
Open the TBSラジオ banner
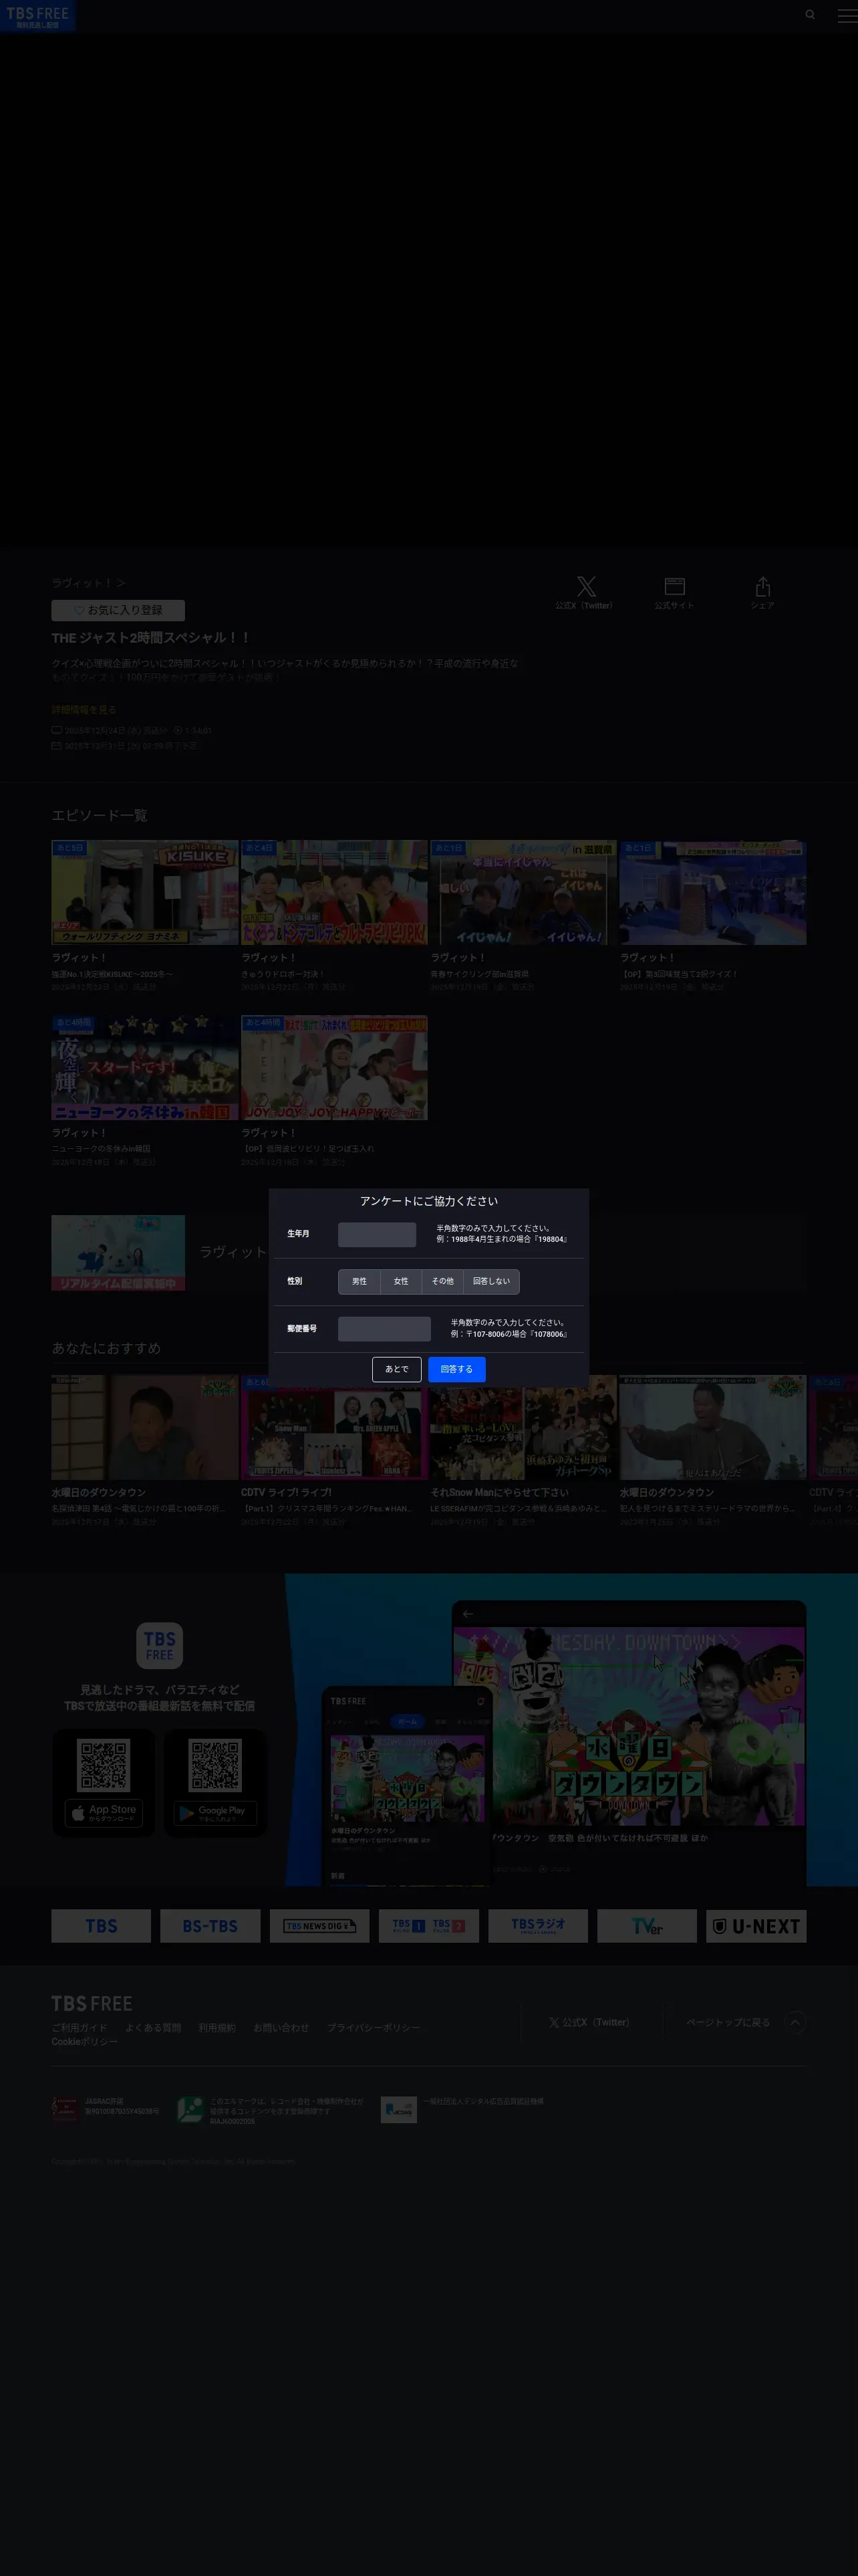click(537, 1926)
